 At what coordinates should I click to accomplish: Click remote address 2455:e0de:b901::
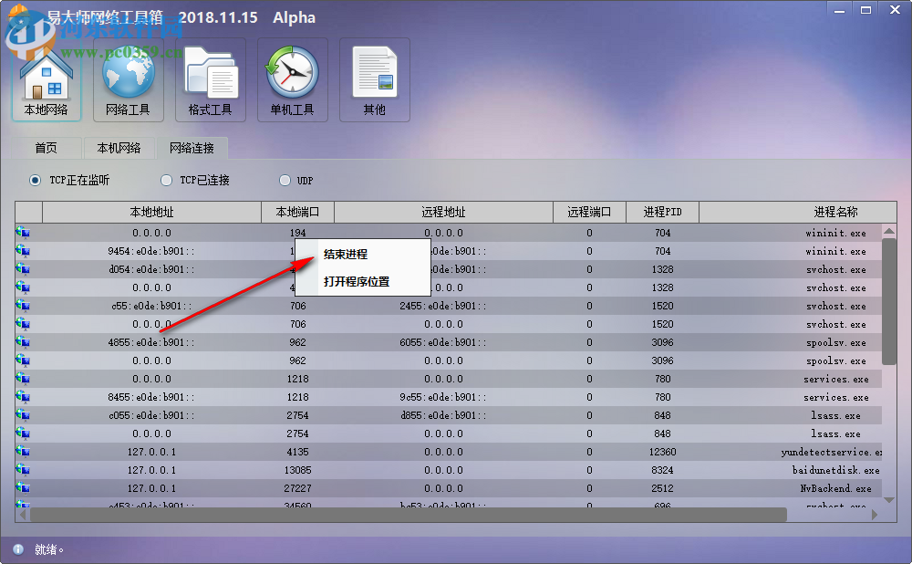pos(443,306)
